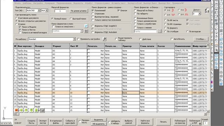Click the green move-up arrow icon

(x=26, y=110)
